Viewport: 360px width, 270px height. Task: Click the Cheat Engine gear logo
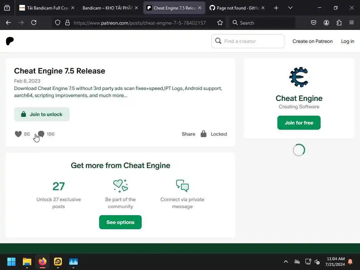pos(299,77)
